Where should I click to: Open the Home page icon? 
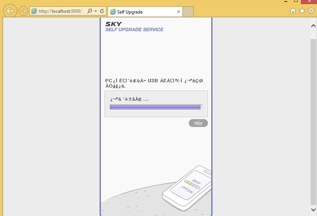[x=293, y=11]
